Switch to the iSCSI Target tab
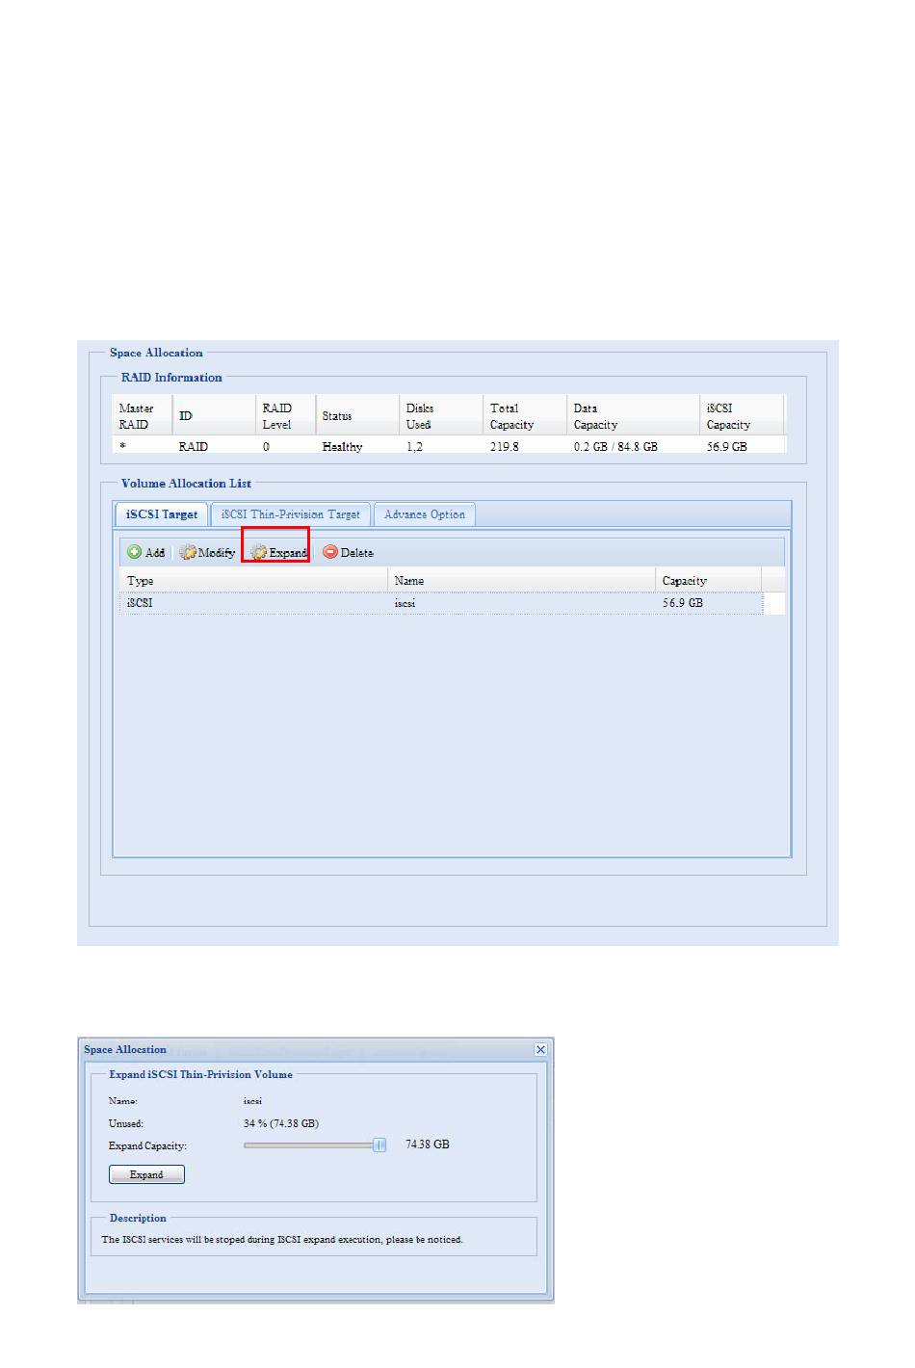The height and width of the screenshot is (1368, 915). point(162,514)
